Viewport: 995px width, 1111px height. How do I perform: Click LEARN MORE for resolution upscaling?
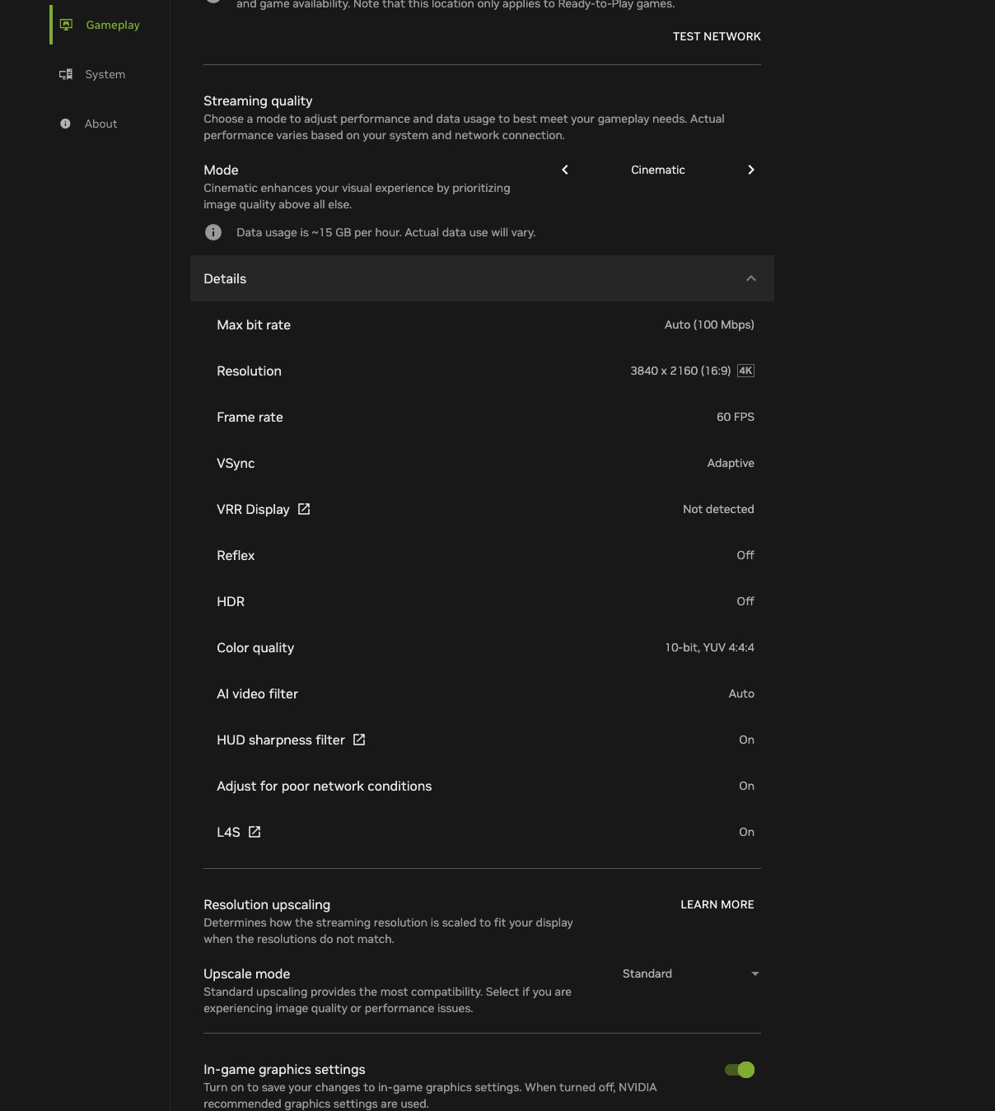717,904
